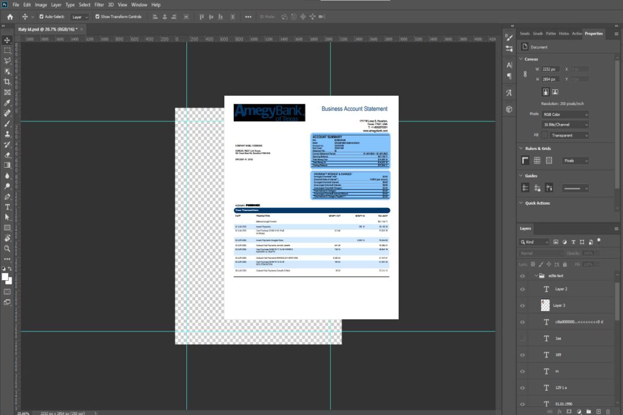The image size is (623, 415).
Task: Open the layer filter Kind dropdown
Action: click(534, 242)
